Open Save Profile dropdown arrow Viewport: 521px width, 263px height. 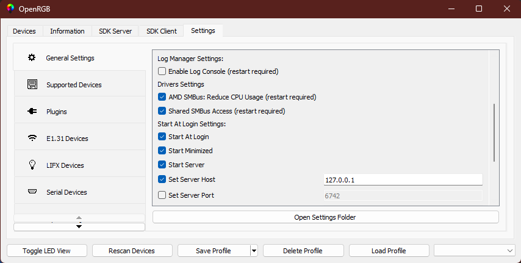coord(254,251)
